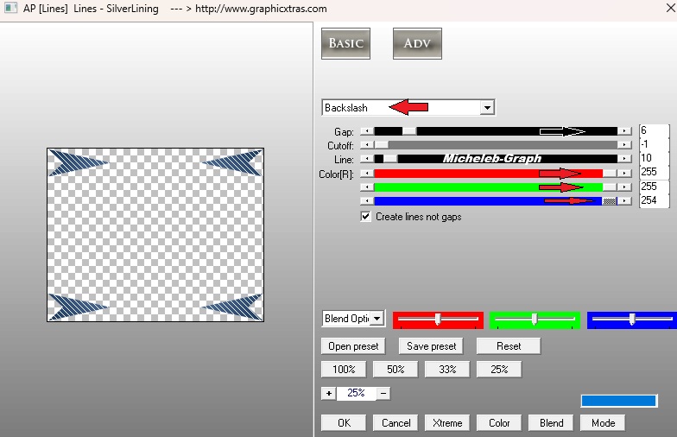Click the plus zoom-in button
Viewport: 677px width, 437px height.
[328, 393]
